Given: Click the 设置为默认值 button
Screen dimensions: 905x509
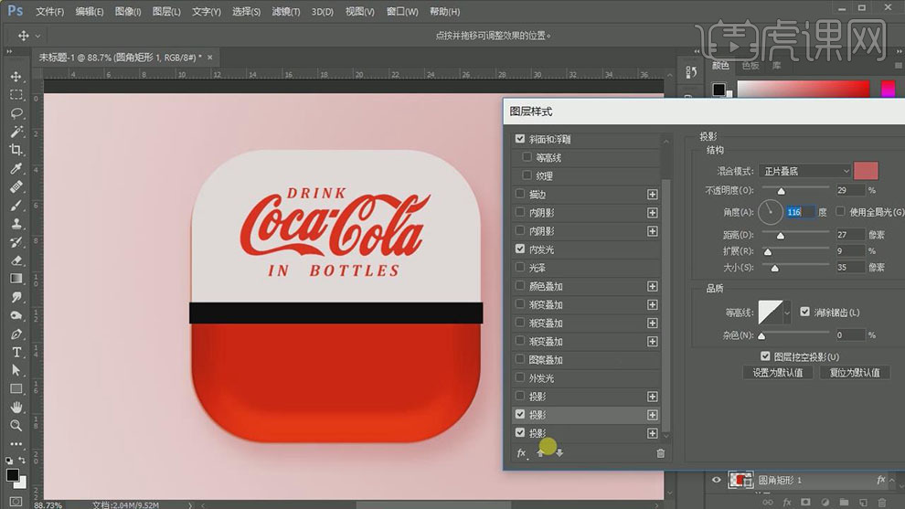Looking at the screenshot, I should [x=777, y=373].
